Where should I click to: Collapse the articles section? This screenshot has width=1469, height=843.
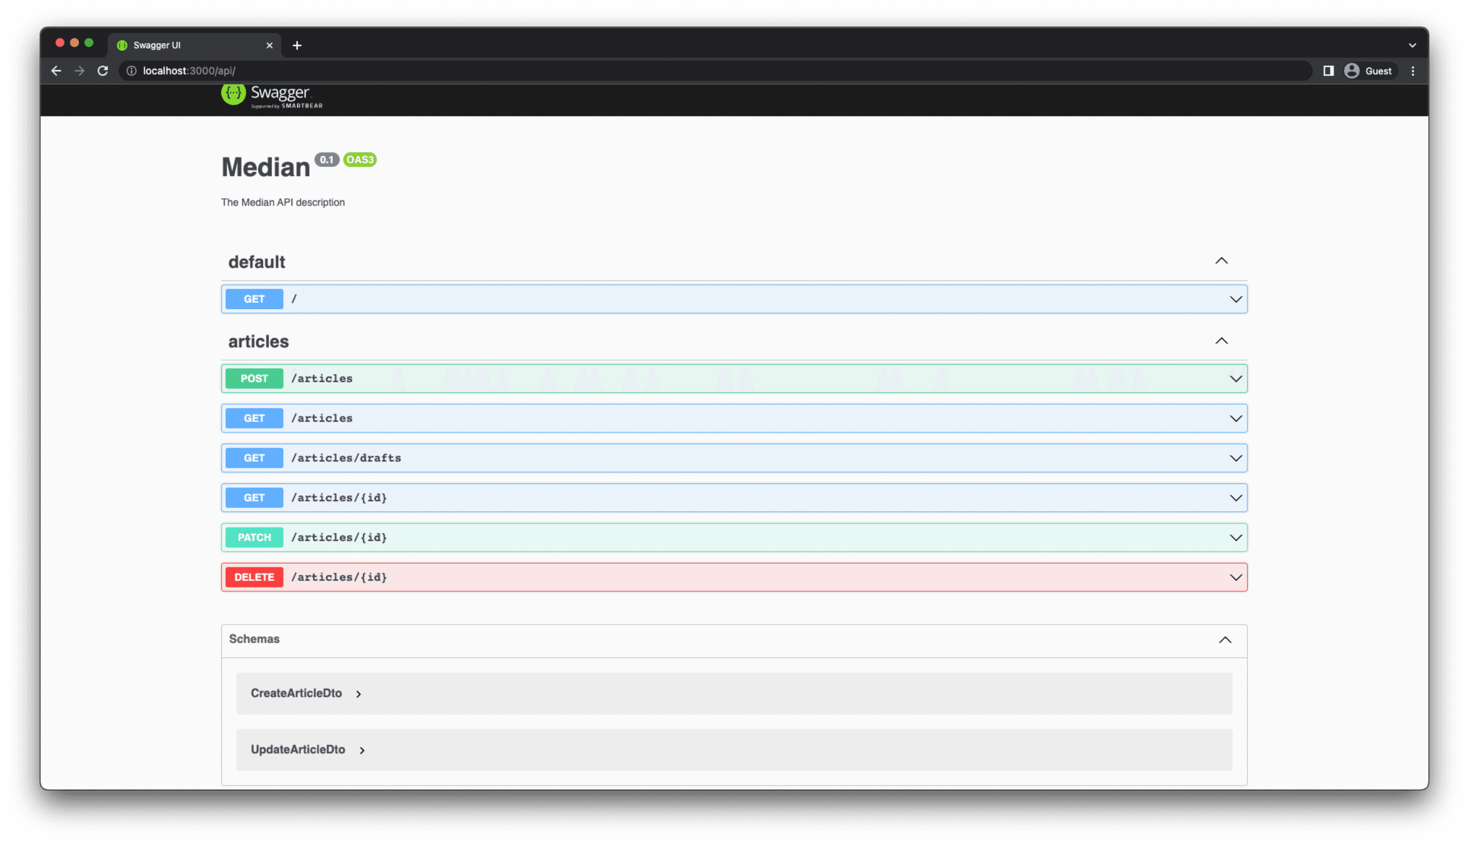pos(1221,341)
